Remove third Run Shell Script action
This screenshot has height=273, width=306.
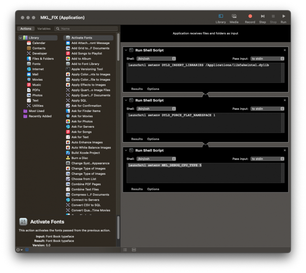285,150
